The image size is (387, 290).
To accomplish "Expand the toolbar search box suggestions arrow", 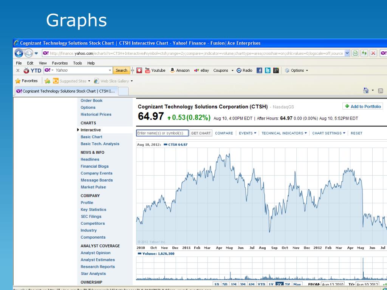I will click(110, 71).
